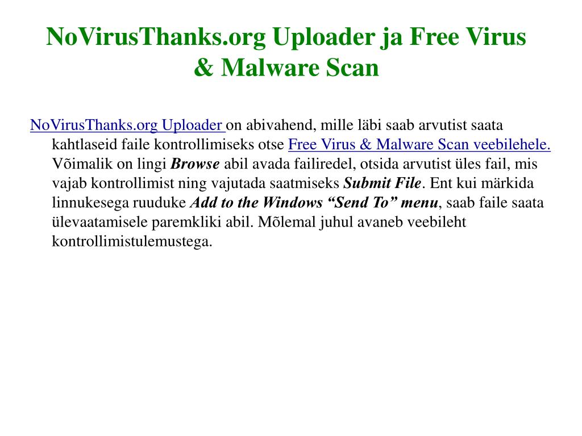
Task: Click the word Võimalik
Action: point(82,164)
